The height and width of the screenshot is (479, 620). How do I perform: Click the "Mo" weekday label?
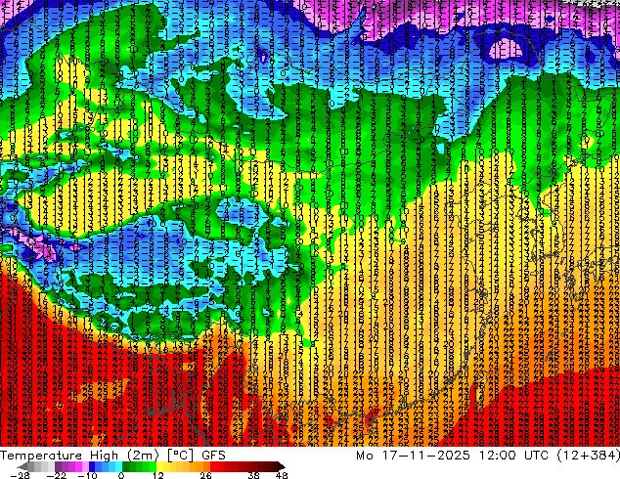pyautogui.click(x=364, y=456)
